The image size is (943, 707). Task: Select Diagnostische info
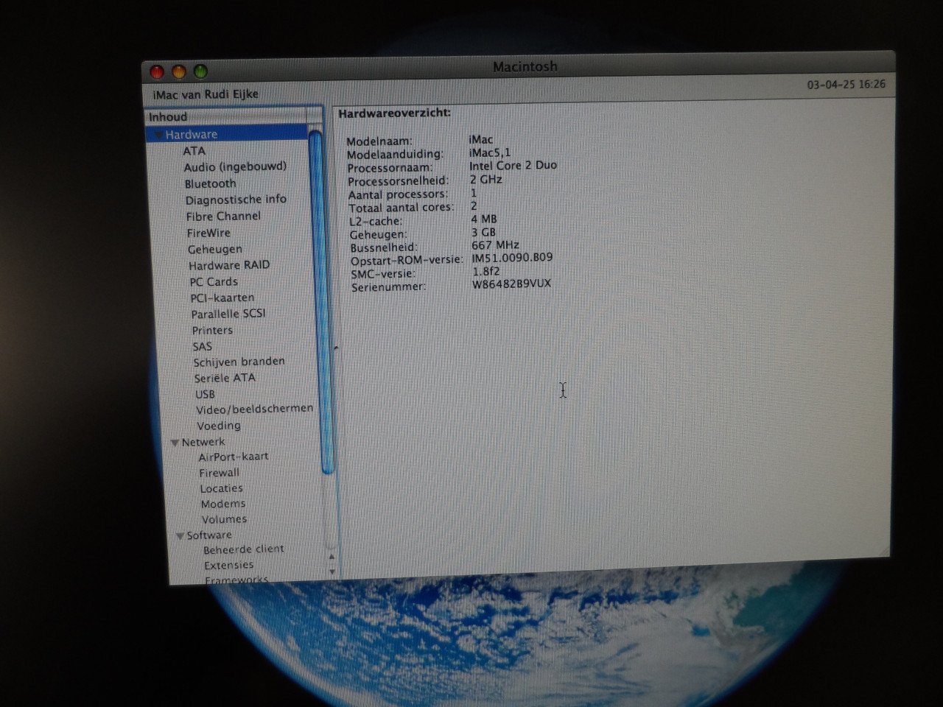click(x=236, y=200)
